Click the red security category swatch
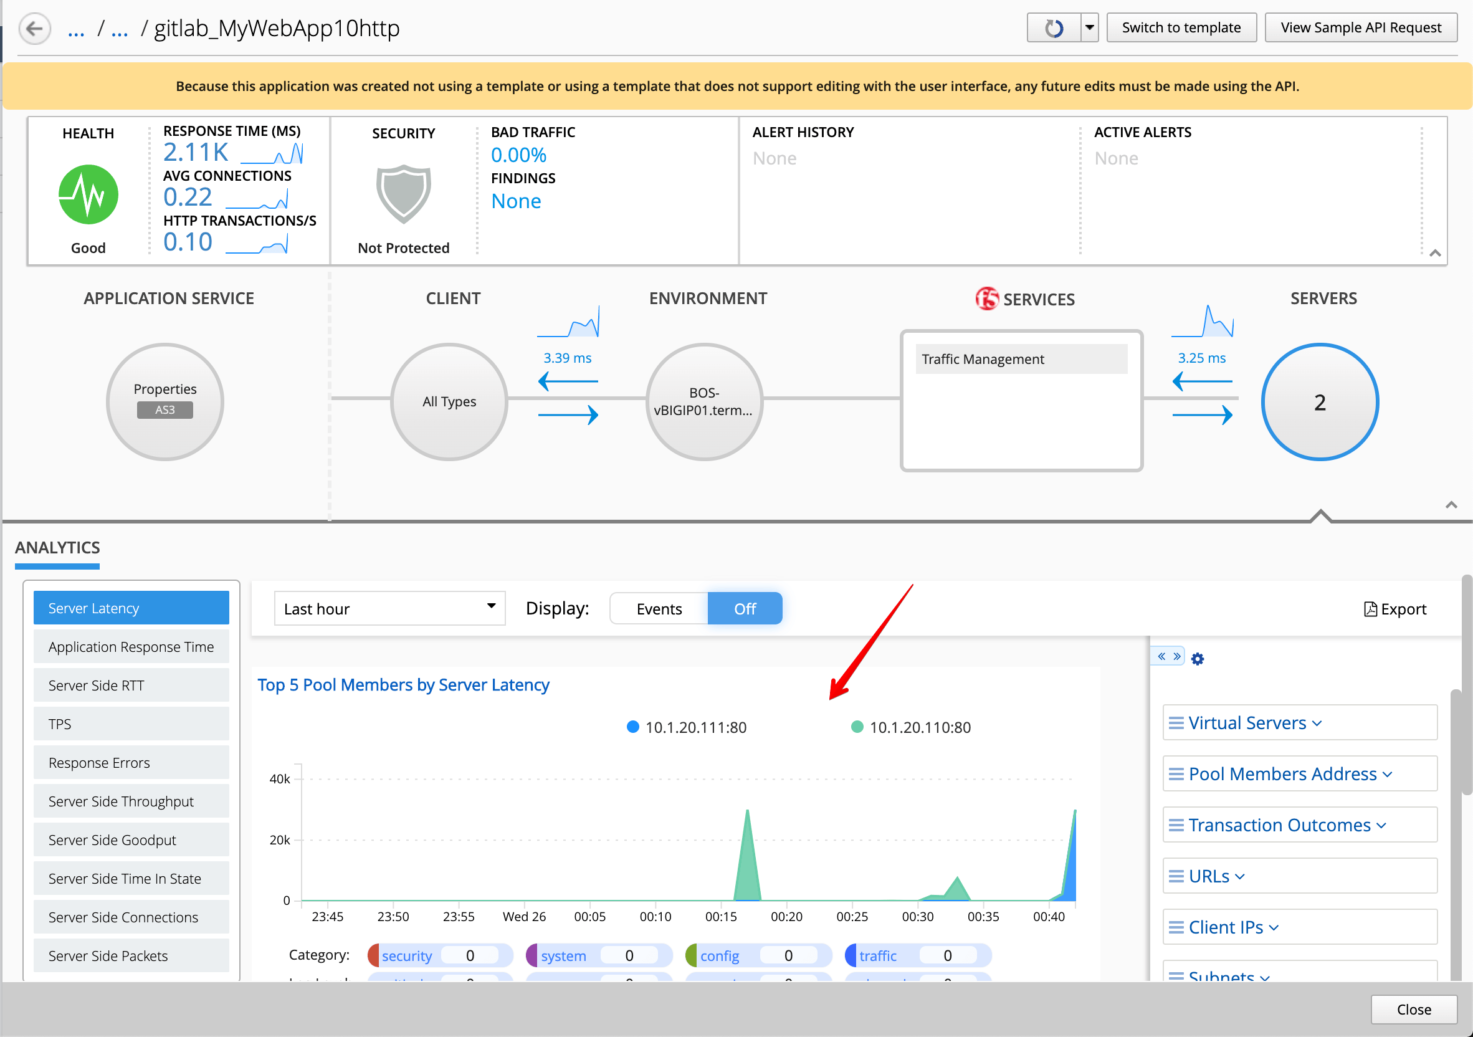 click(x=373, y=956)
